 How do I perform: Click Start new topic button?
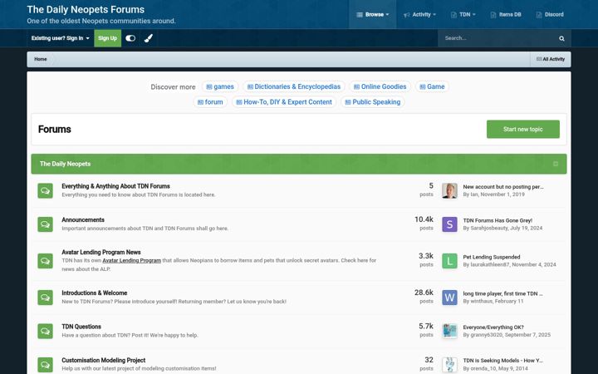click(523, 129)
